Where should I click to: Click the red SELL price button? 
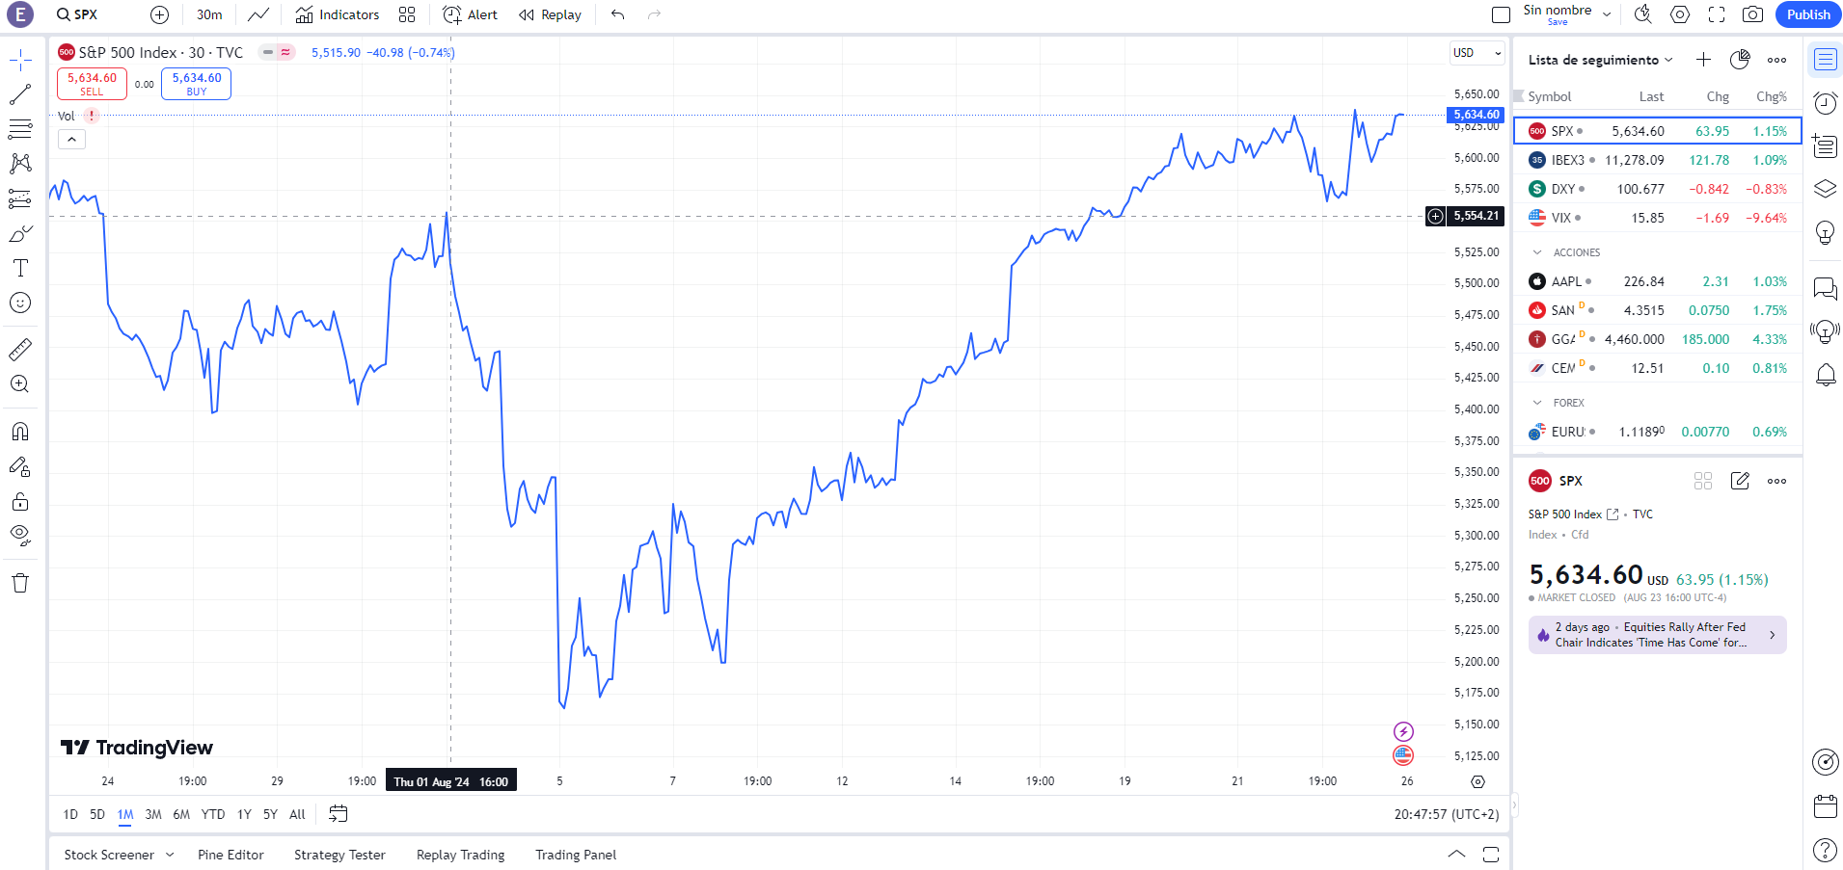click(92, 84)
